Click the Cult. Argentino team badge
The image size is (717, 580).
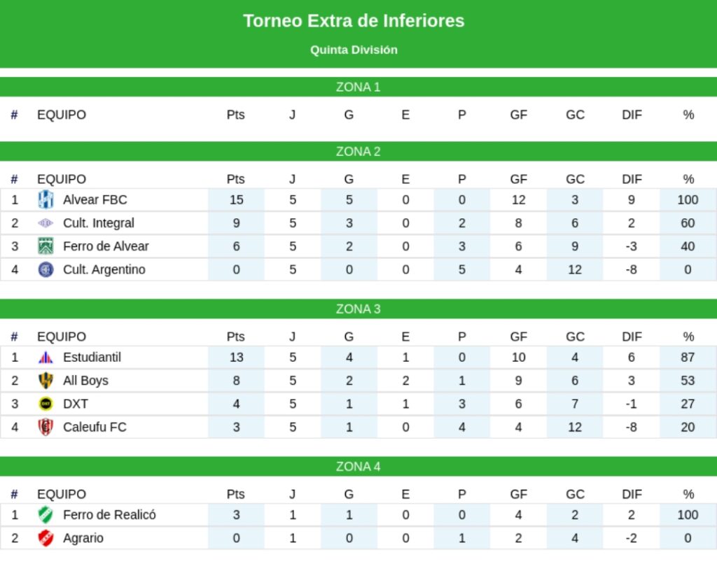point(46,269)
